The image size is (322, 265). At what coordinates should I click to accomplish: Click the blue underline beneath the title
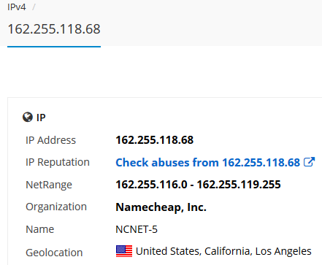pyautogui.click(x=54, y=46)
